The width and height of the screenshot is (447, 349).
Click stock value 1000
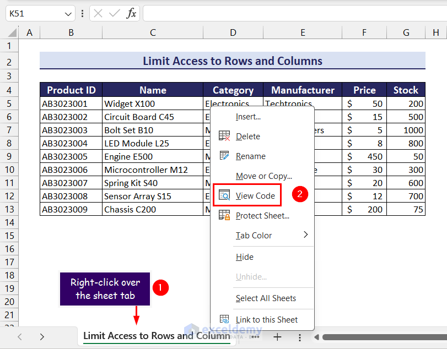[406, 130]
